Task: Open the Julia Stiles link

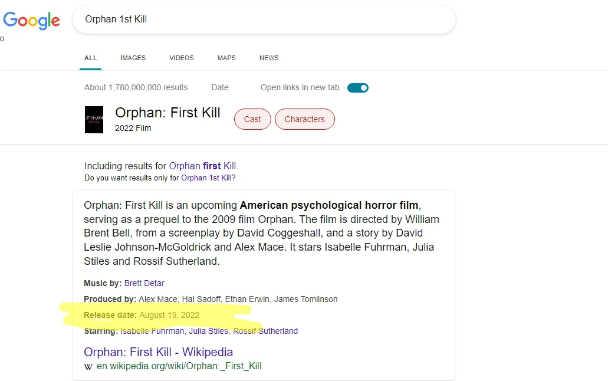Action: click(209, 331)
